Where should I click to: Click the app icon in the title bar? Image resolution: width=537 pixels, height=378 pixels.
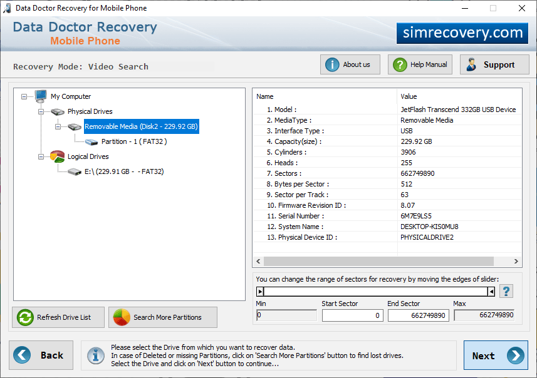click(x=7, y=8)
